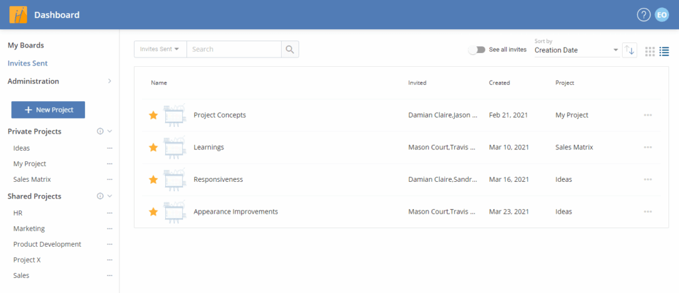The height and width of the screenshot is (293, 679).
Task: Open the Invites Sent filter dropdown
Action: click(160, 49)
